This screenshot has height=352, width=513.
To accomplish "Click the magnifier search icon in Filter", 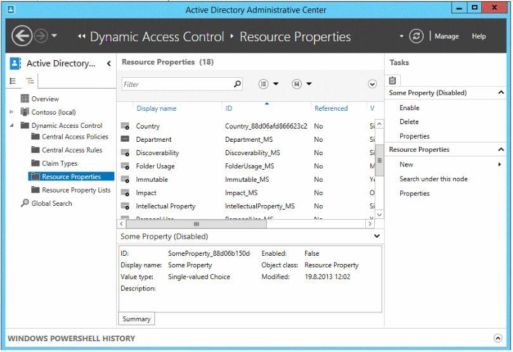I will 238,84.
